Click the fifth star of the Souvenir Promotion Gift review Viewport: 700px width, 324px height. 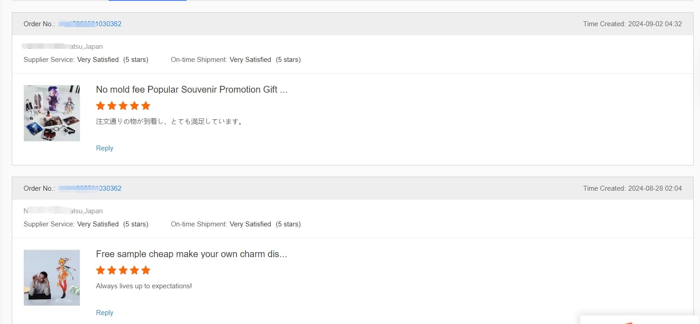click(x=145, y=106)
